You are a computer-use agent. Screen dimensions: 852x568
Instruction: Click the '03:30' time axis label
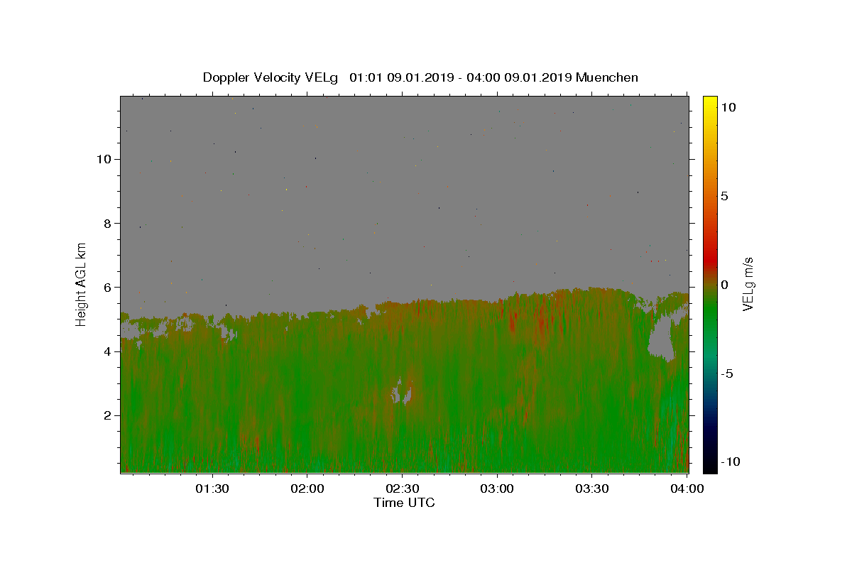(592, 488)
